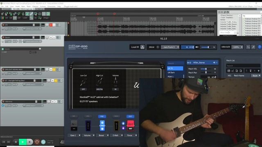262x147 pixels.
Task: Open the View menu in REAPER
Action: point(12,7)
